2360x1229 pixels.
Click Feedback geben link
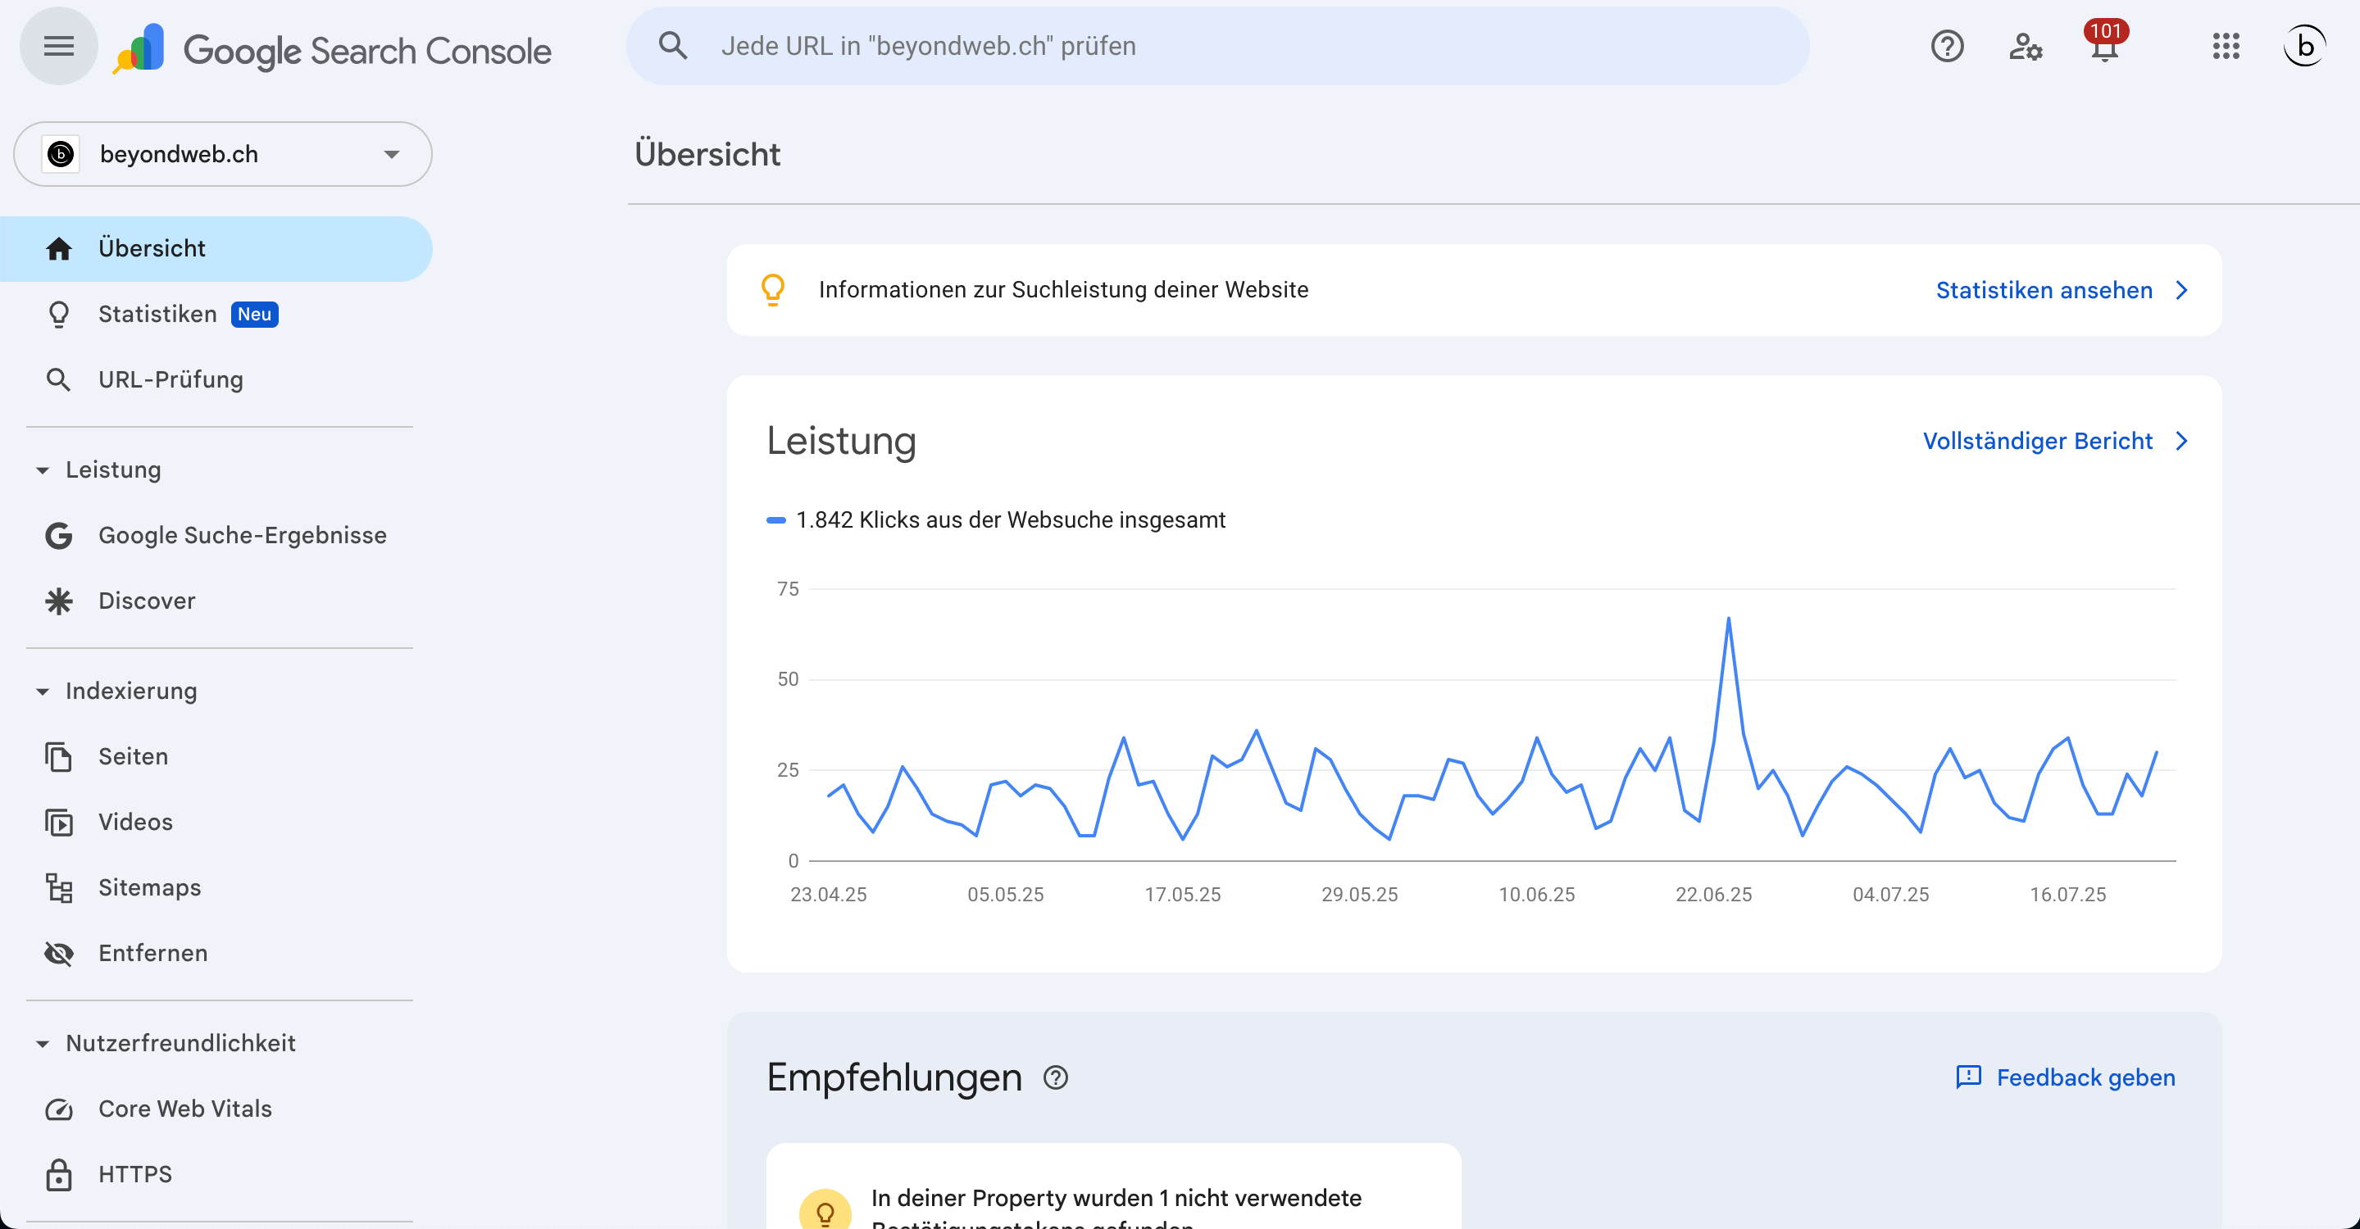tap(2086, 1078)
